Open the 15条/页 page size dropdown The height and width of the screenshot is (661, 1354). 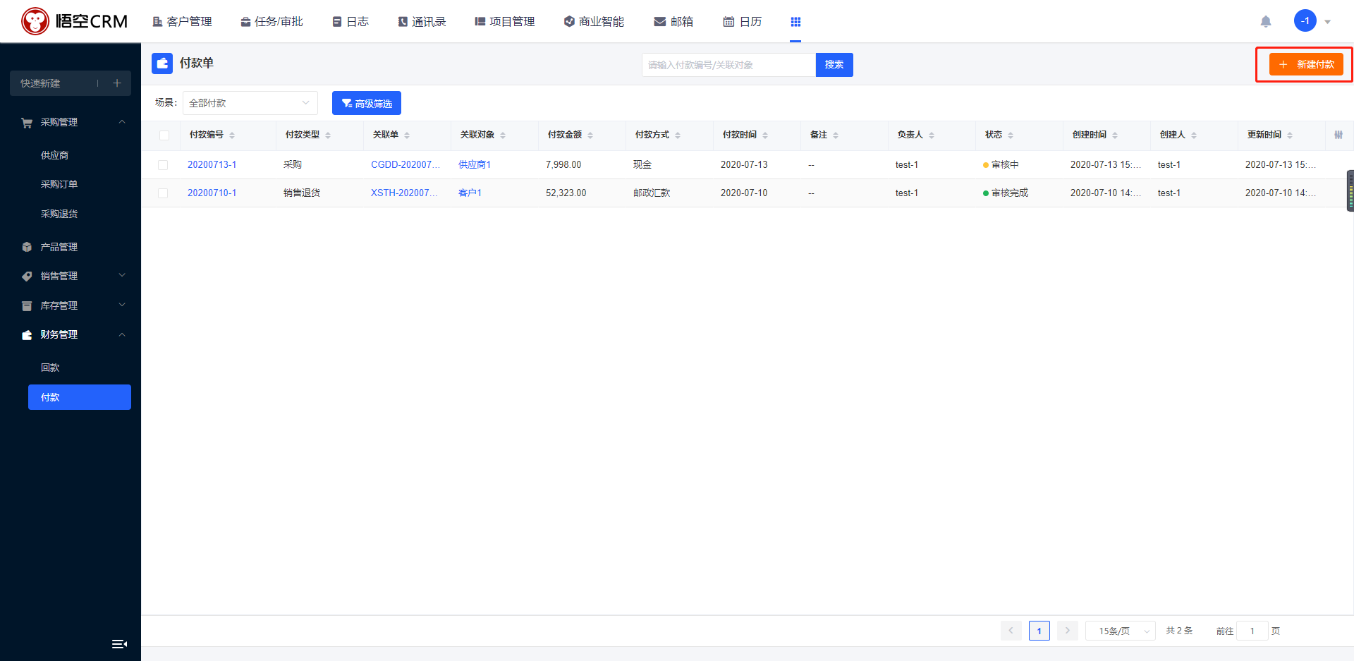pyautogui.click(x=1120, y=631)
